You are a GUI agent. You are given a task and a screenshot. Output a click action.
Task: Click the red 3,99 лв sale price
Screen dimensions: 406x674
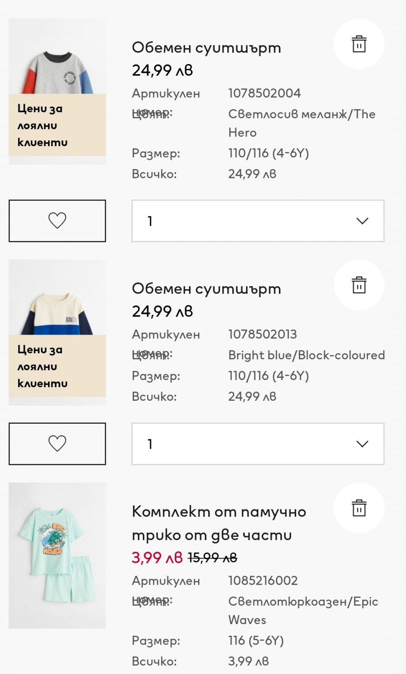(x=156, y=557)
